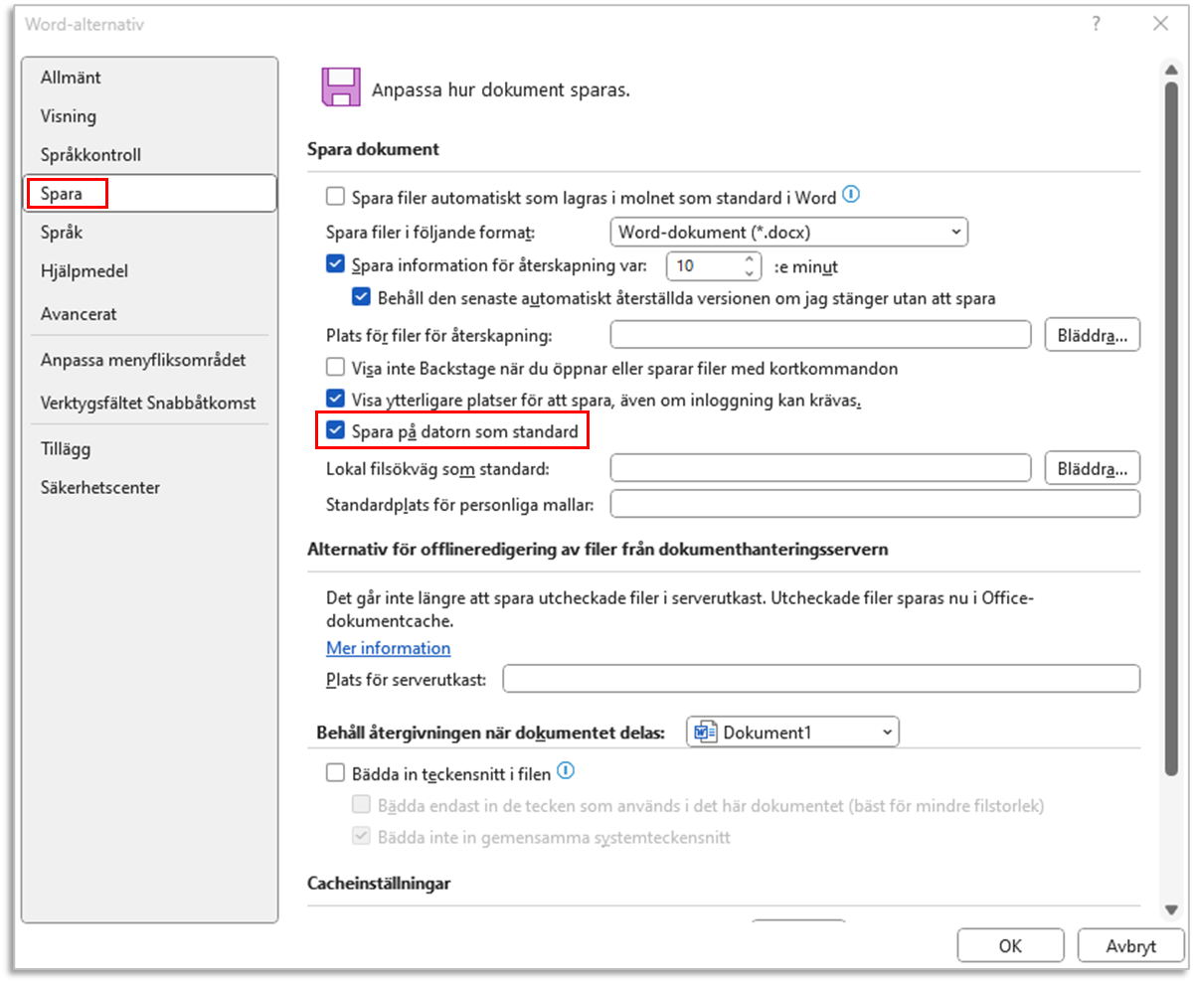Click Bläddra for Lokal filsökväg
The image size is (1194, 983).
click(1093, 467)
